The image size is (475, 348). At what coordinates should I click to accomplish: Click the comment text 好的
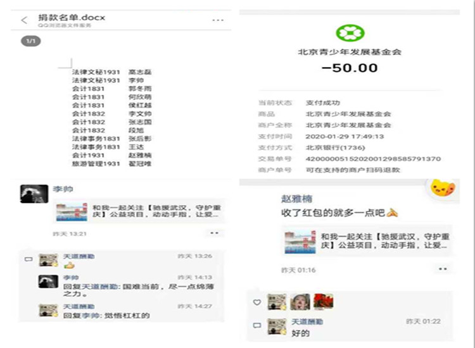300,333
